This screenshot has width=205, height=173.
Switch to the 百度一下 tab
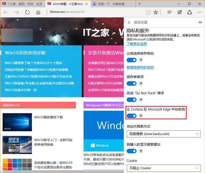113,4
